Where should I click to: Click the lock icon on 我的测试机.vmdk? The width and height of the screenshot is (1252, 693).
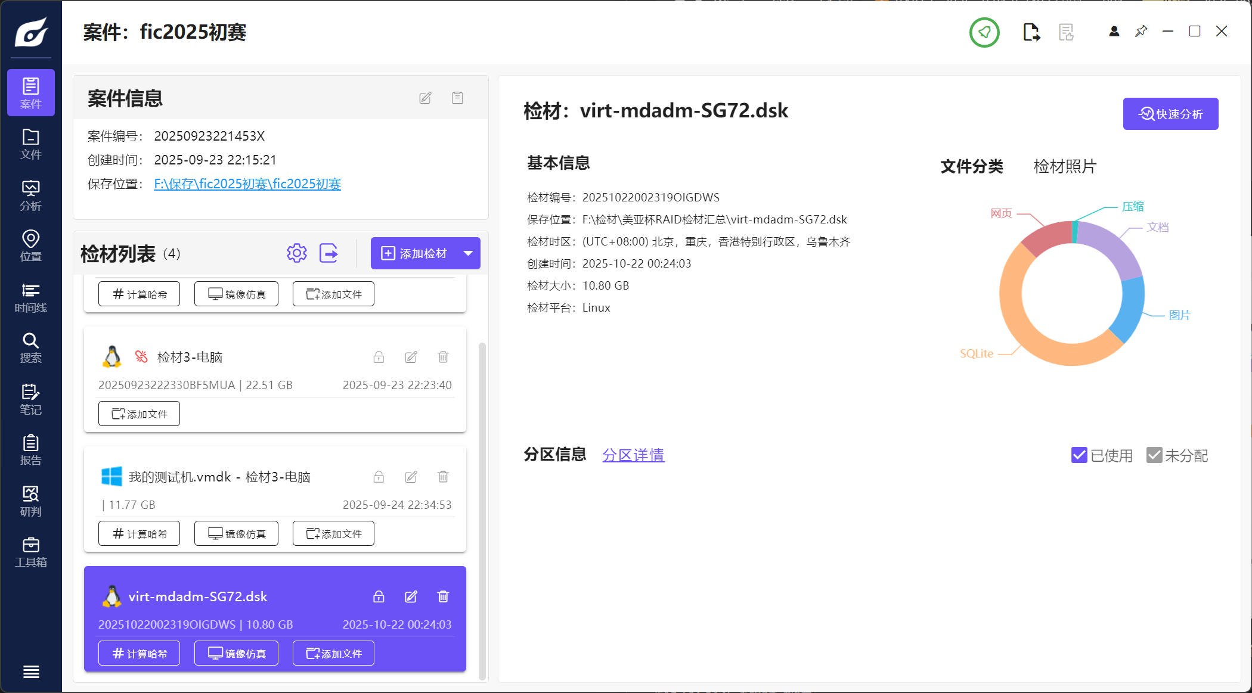pos(379,477)
